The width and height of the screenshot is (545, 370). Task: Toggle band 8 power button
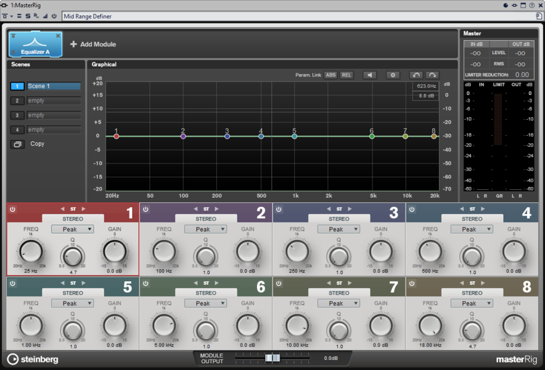tap(412, 284)
